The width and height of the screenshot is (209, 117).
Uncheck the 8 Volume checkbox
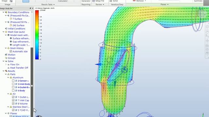pos(13,103)
